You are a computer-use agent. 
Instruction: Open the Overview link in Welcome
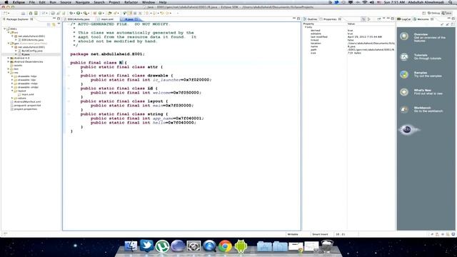[x=421, y=34]
